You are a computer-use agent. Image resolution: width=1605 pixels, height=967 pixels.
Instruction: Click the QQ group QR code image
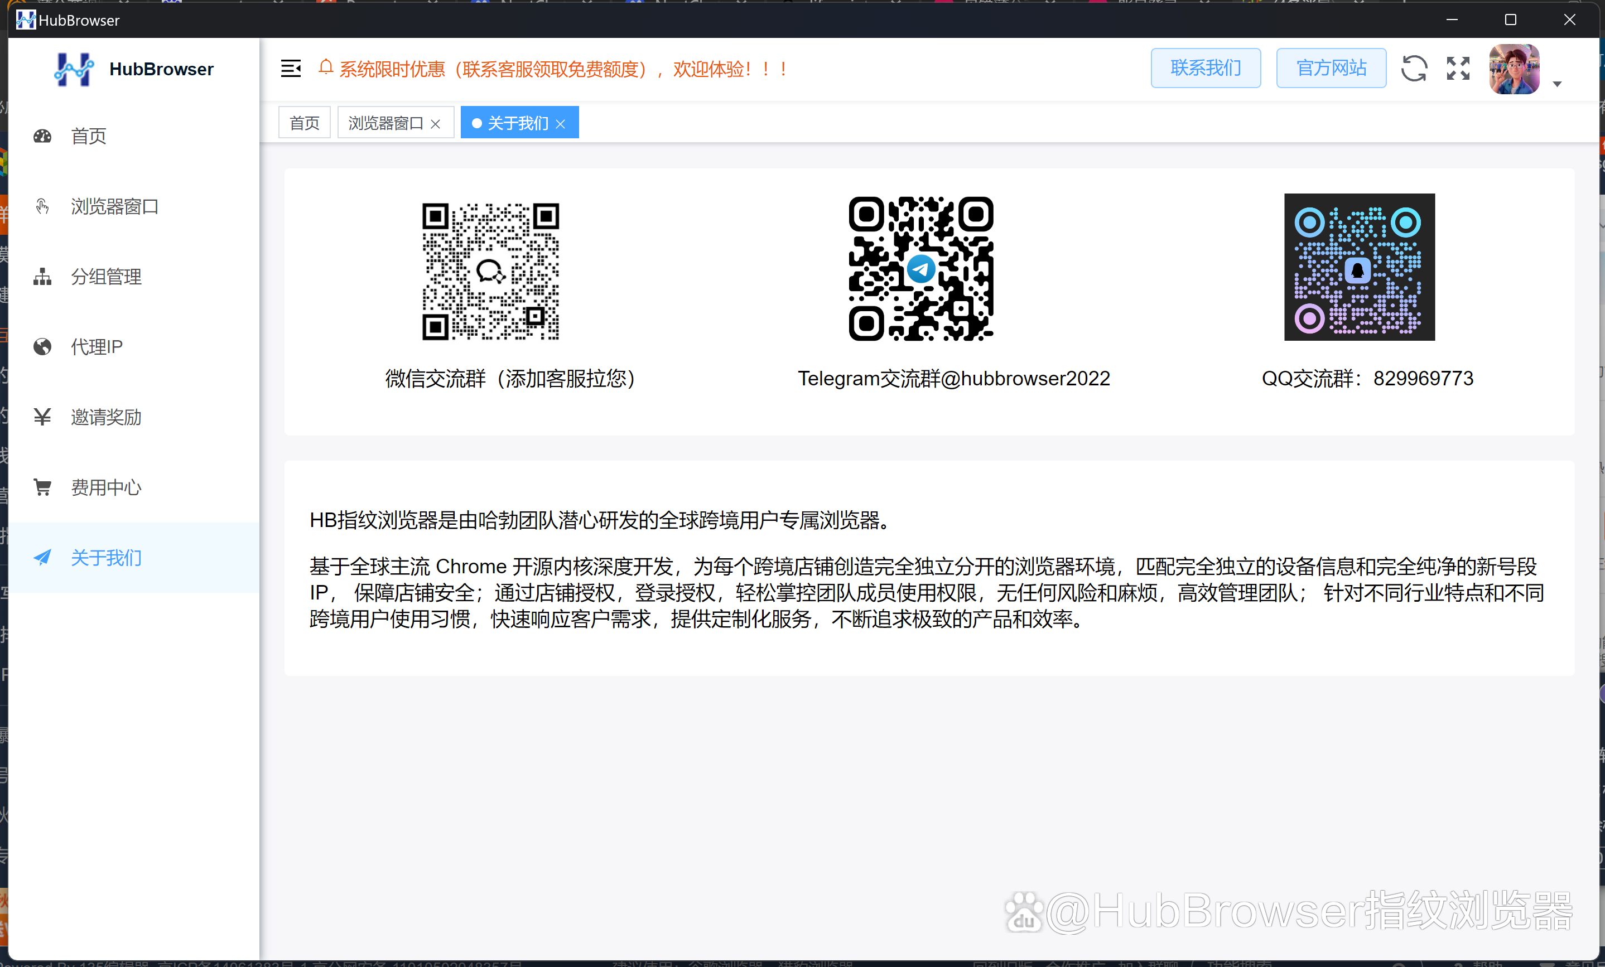1360,267
